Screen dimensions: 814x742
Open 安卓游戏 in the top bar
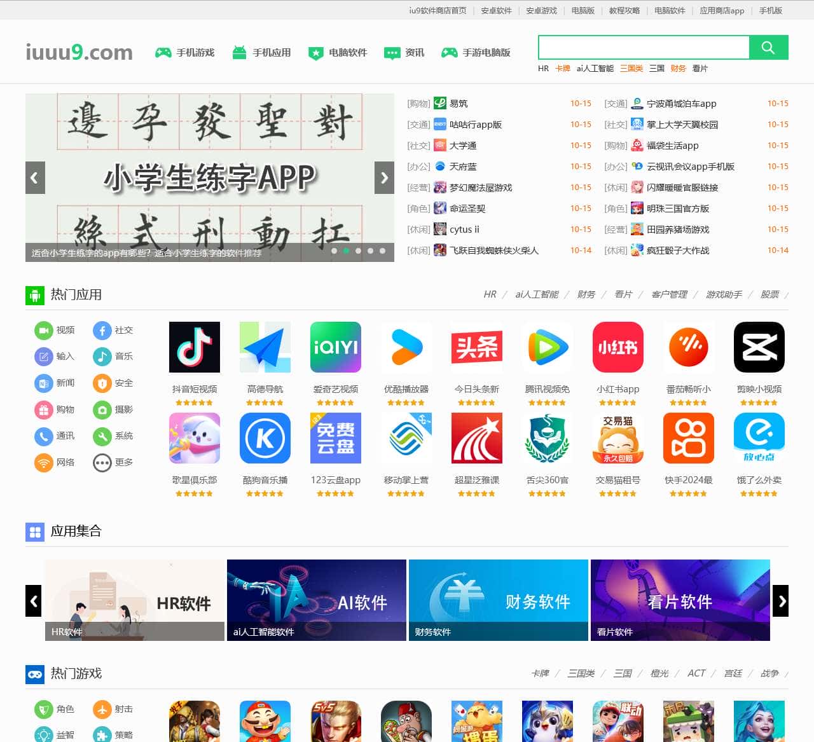[x=541, y=11]
